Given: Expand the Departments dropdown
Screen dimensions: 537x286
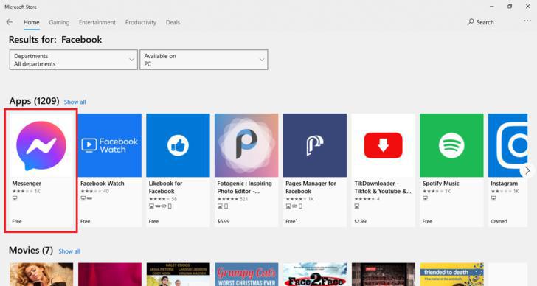Looking at the screenshot, I should click(74, 60).
